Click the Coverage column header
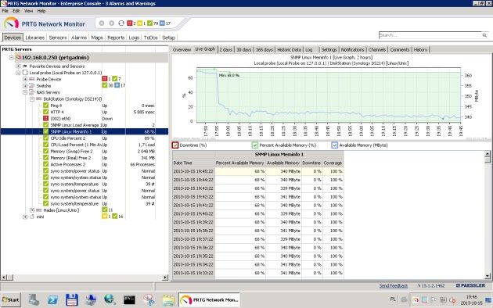Viewport: 493px width, 308px height. 333,163
